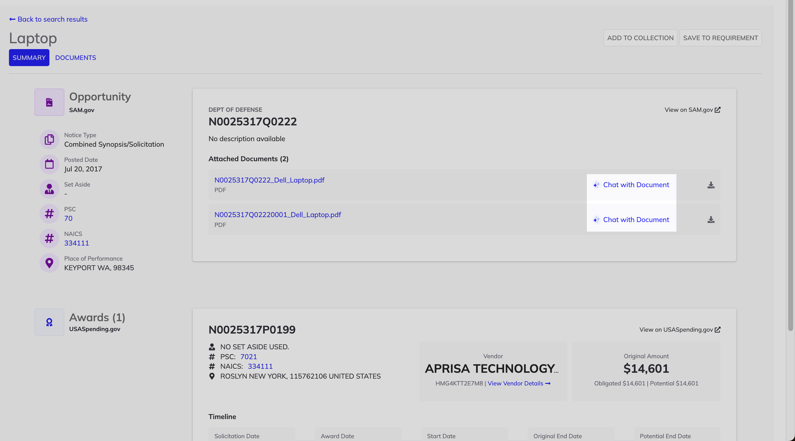Image resolution: width=795 pixels, height=441 pixels.
Task: Switch to the DOCUMENTS tab
Action: click(x=75, y=57)
